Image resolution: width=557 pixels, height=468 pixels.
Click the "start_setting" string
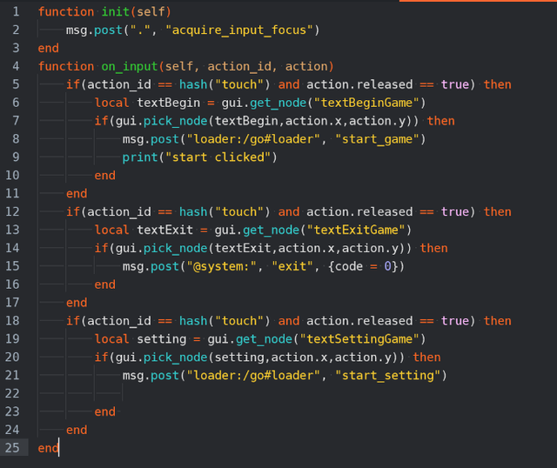click(387, 375)
